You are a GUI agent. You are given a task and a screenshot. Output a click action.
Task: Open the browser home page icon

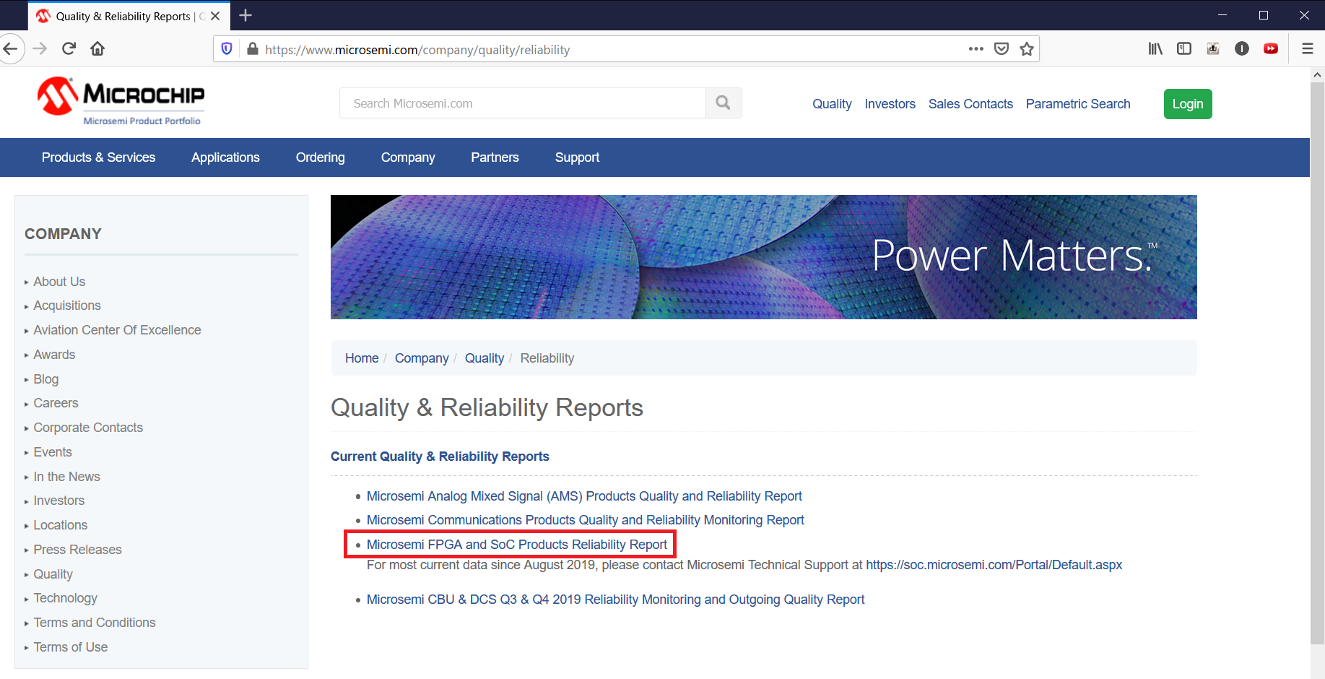97,49
